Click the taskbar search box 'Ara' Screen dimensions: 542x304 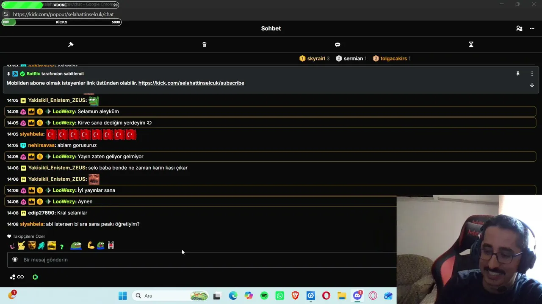click(x=170, y=296)
